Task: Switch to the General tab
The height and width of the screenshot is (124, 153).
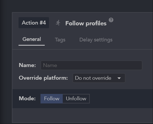Action: click(x=31, y=39)
